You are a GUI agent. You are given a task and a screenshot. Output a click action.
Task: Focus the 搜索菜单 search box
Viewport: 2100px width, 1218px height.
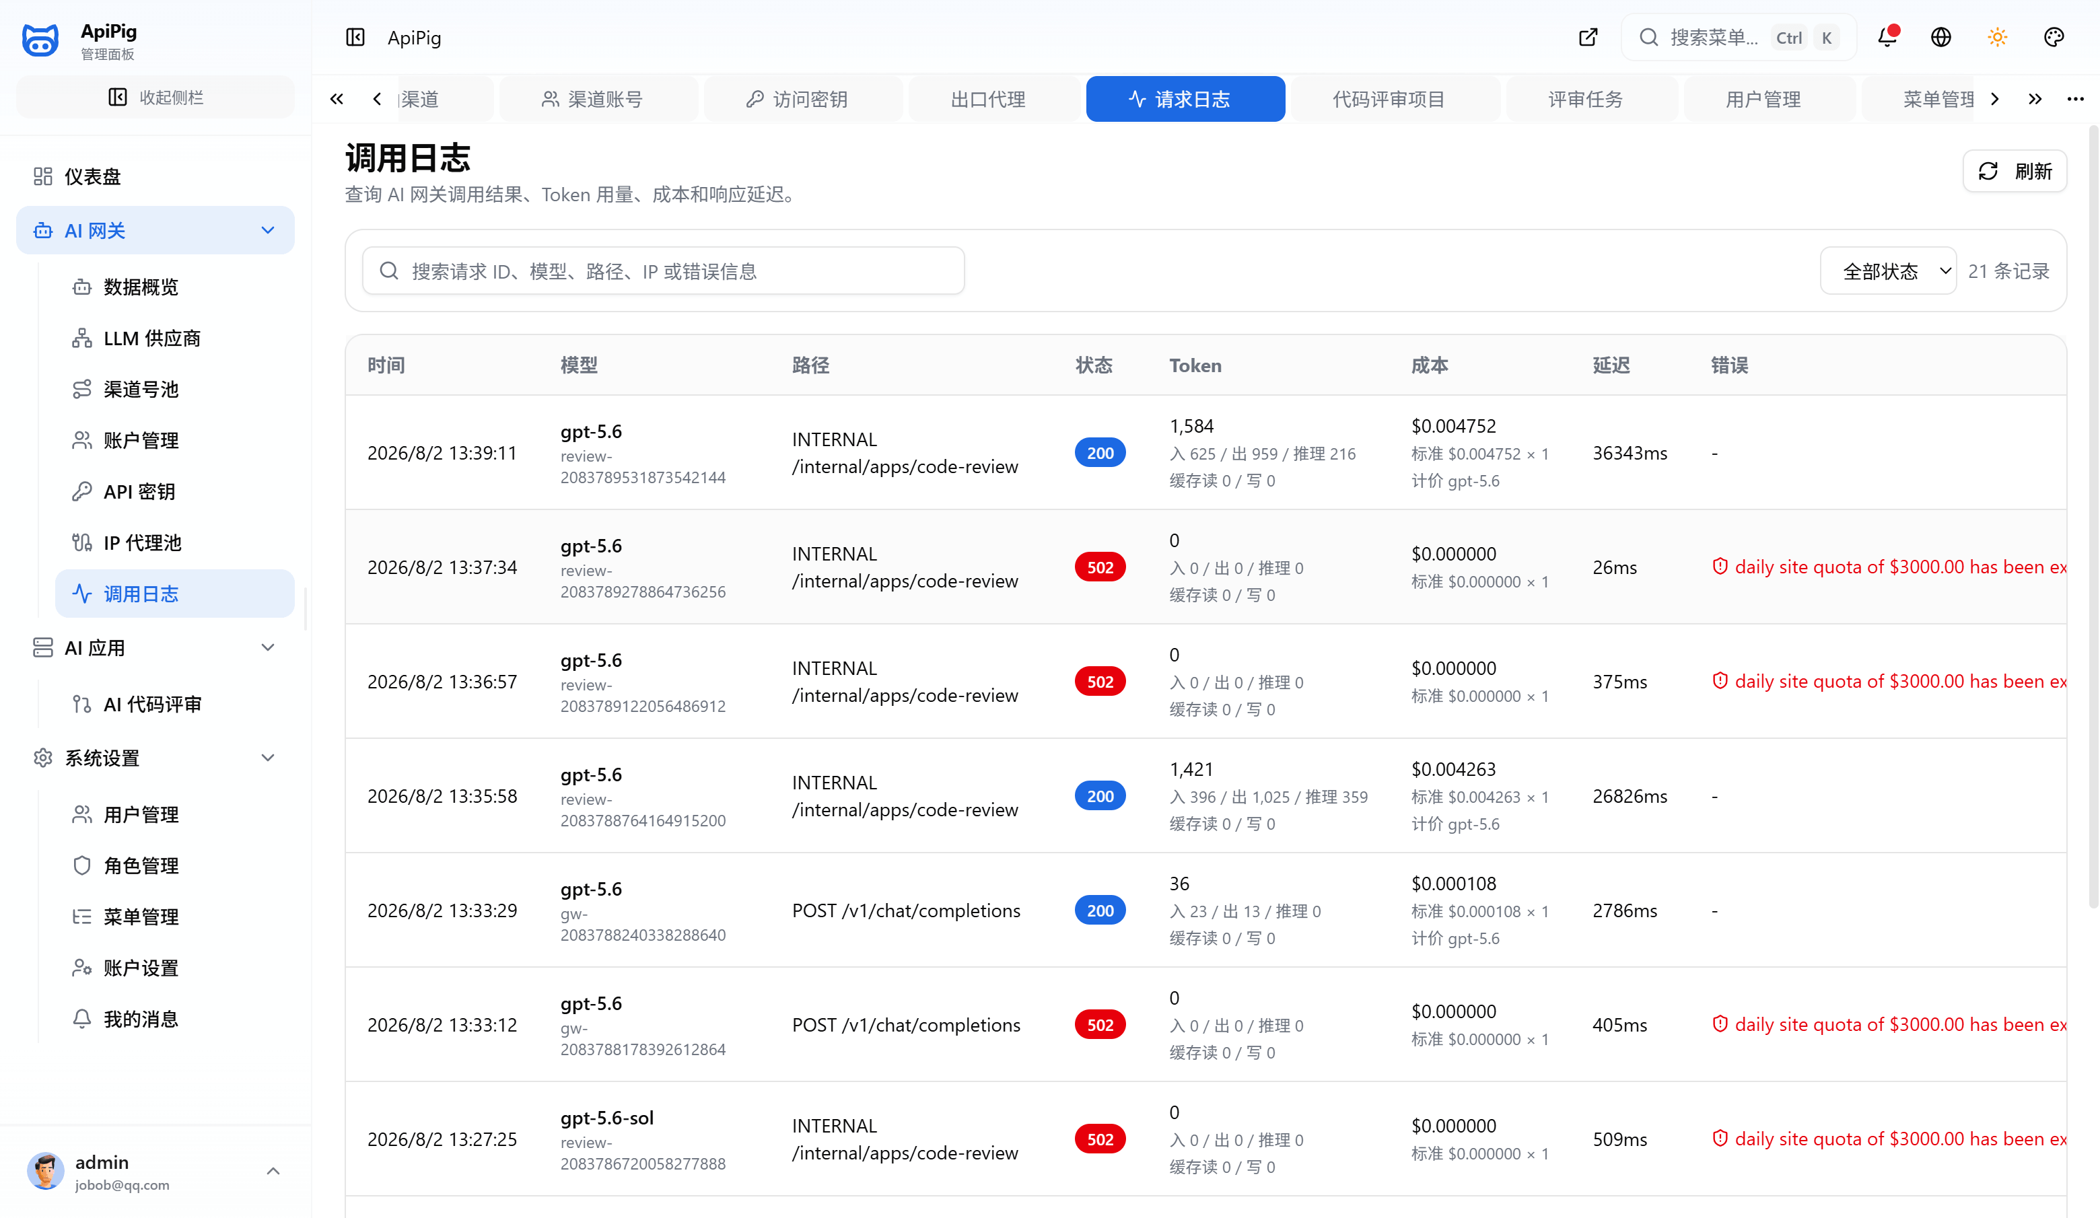point(1739,38)
